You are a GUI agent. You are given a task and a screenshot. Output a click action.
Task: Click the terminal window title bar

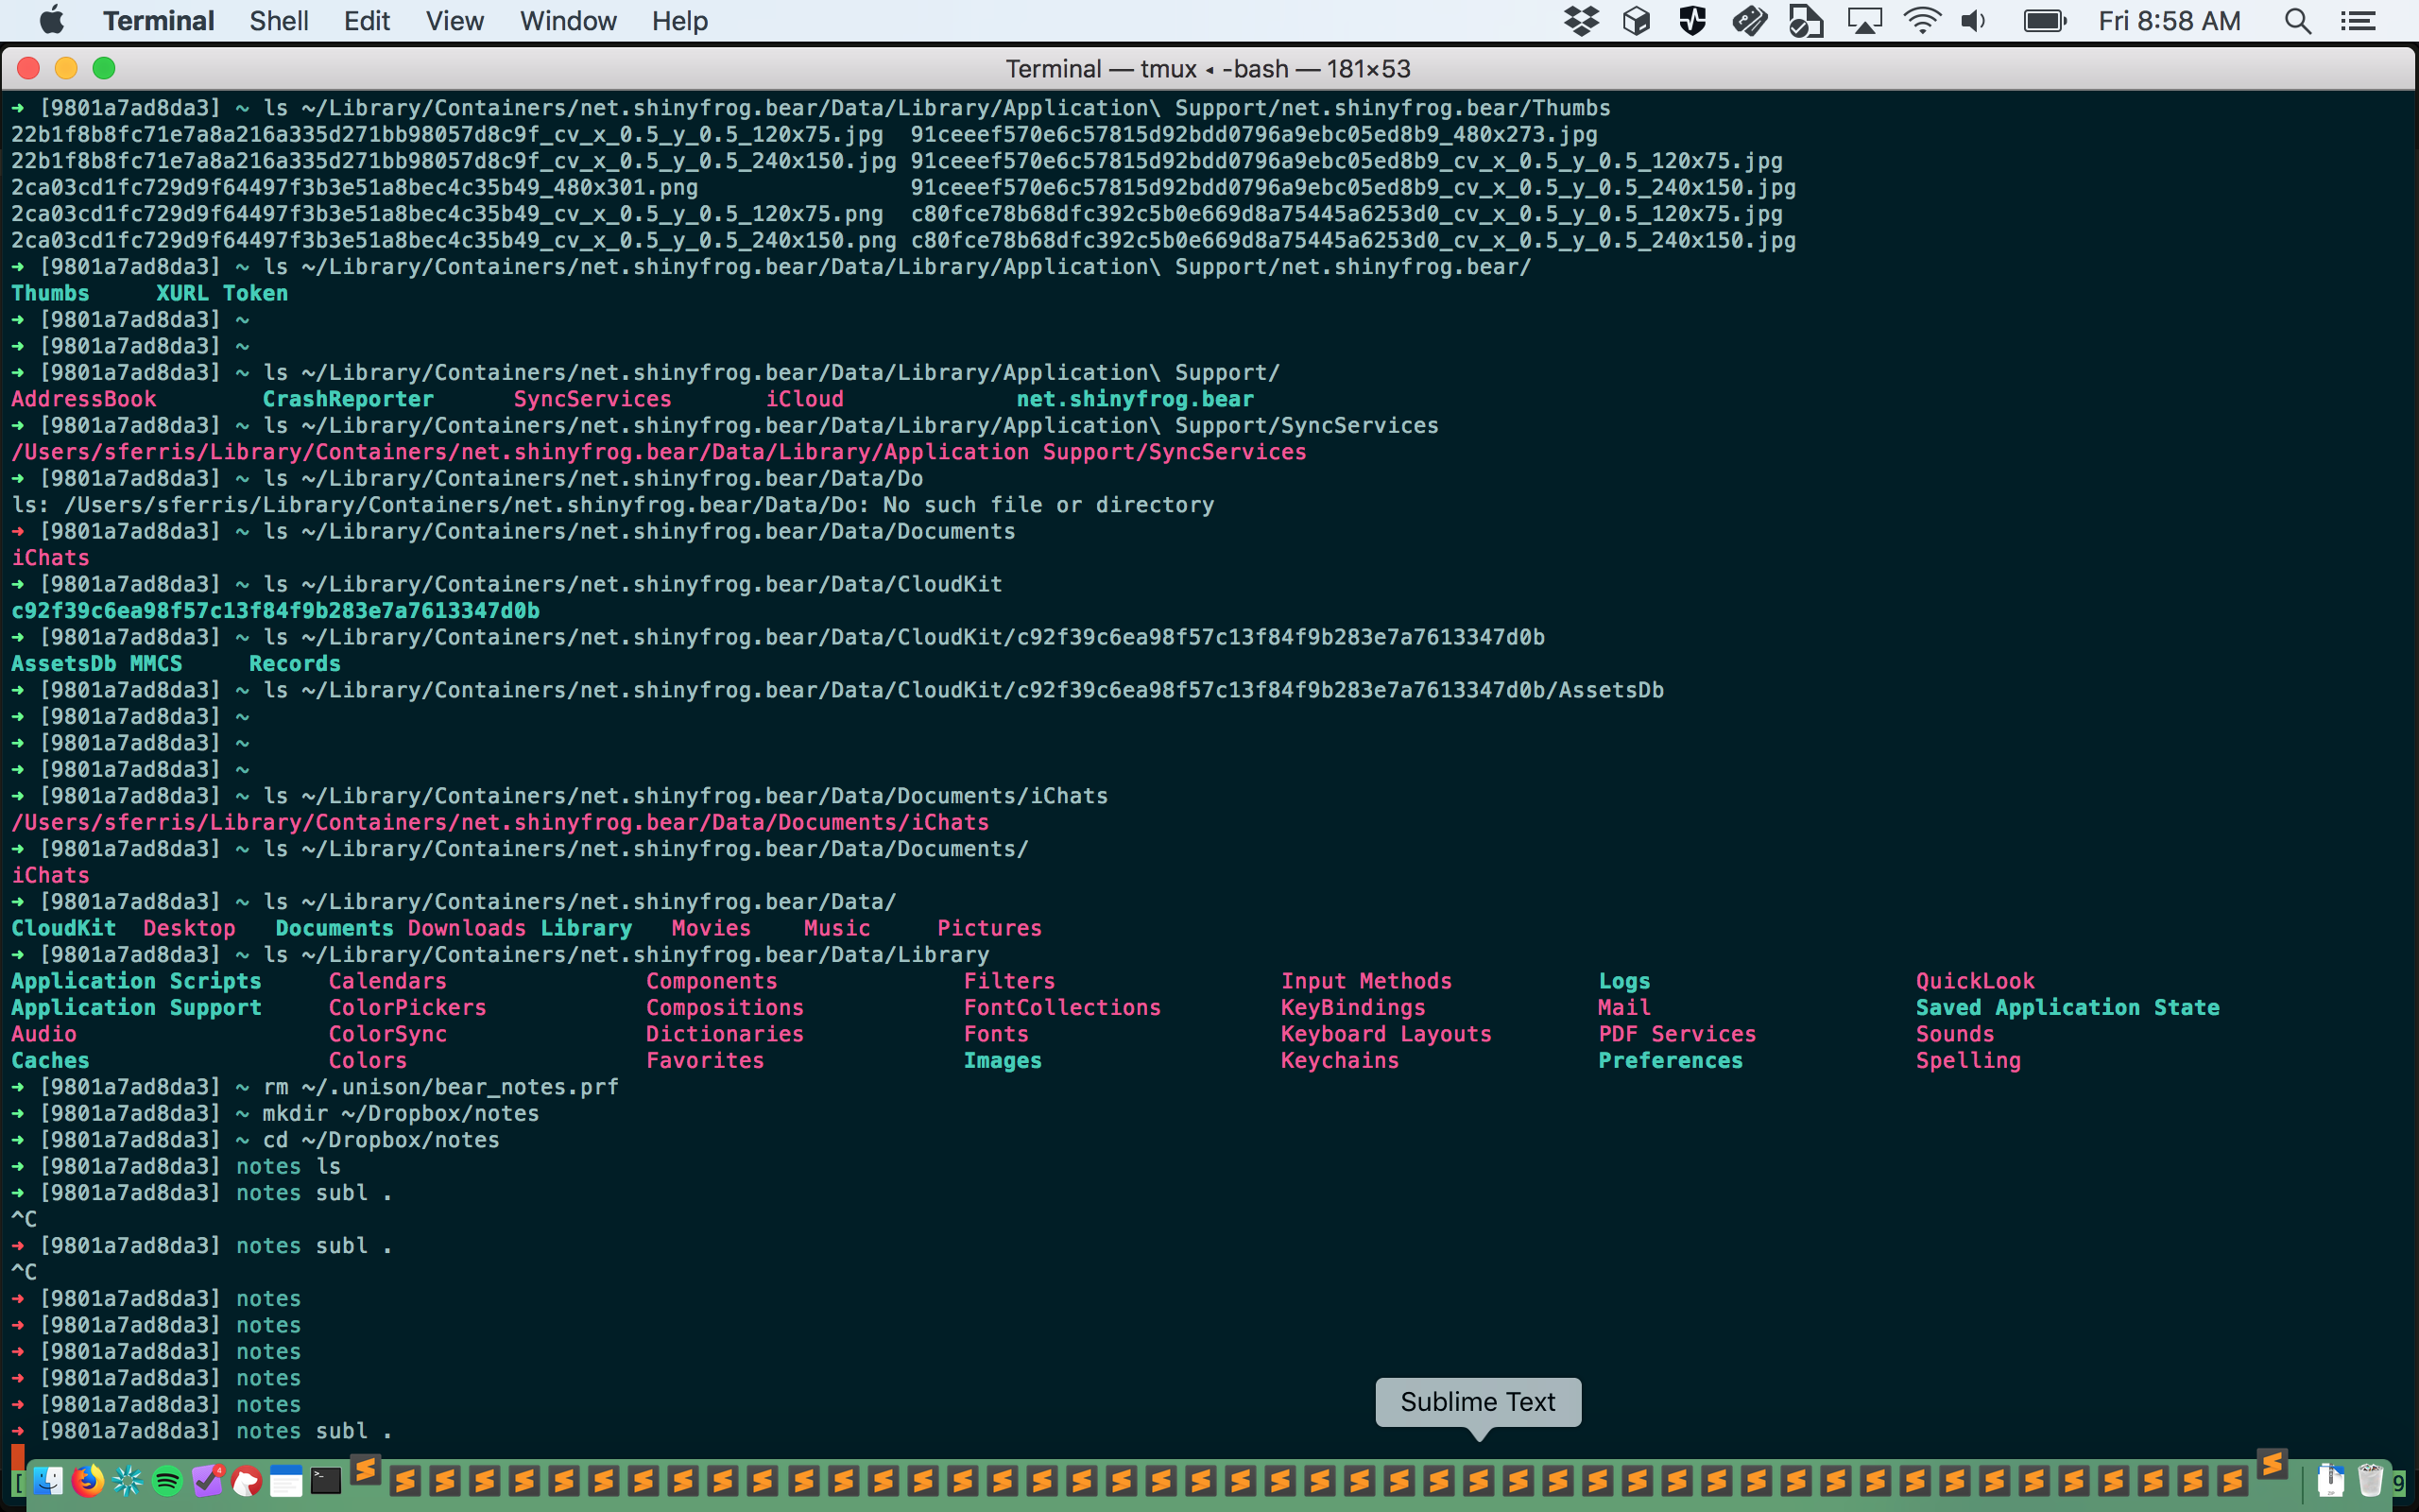coord(1208,68)
